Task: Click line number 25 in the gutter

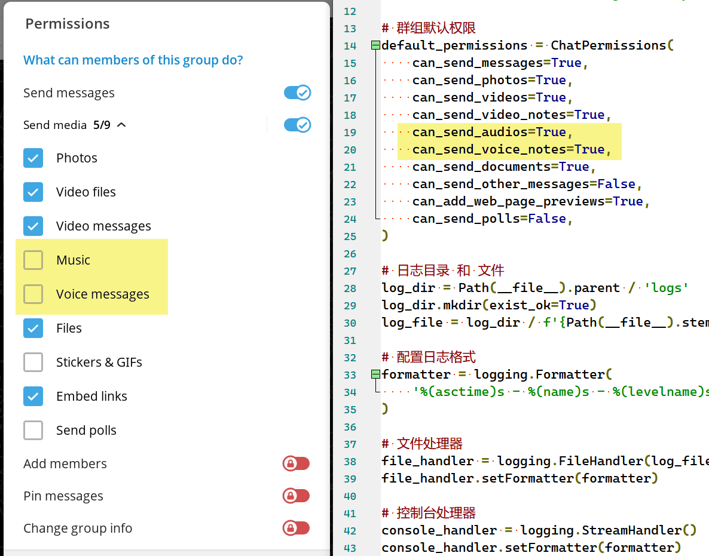Action: [350, 236]
